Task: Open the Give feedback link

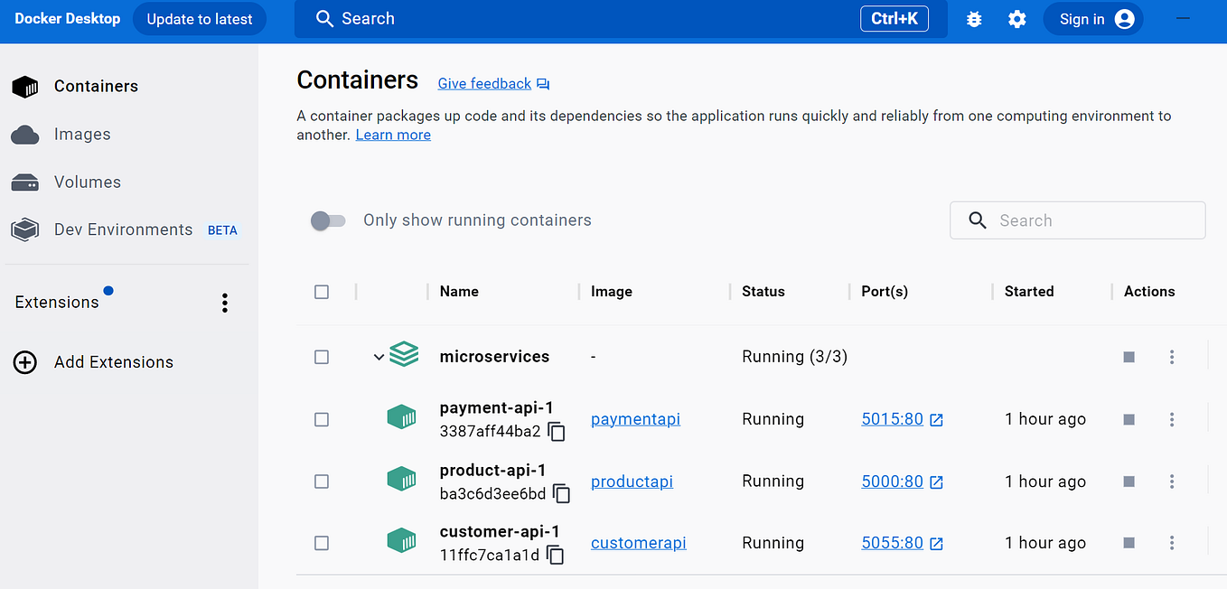Action: pyautogui.click(x=484, y=83)
